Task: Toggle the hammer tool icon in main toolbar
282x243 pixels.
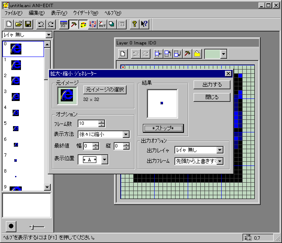Action: coord(73,24)
